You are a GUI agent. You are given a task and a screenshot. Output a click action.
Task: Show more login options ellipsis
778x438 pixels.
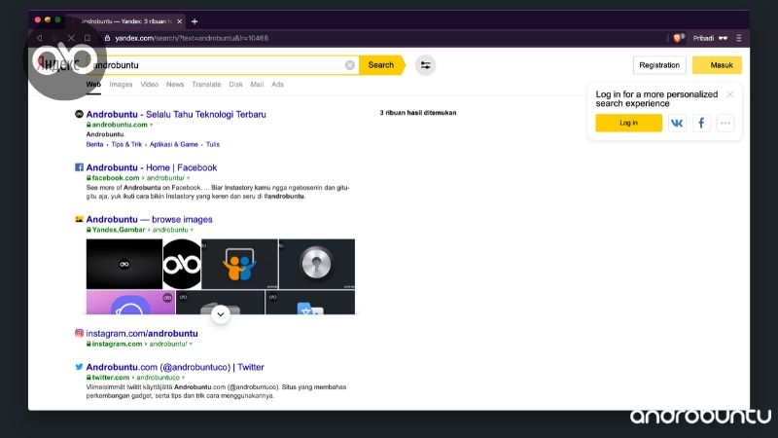[725, 123]
